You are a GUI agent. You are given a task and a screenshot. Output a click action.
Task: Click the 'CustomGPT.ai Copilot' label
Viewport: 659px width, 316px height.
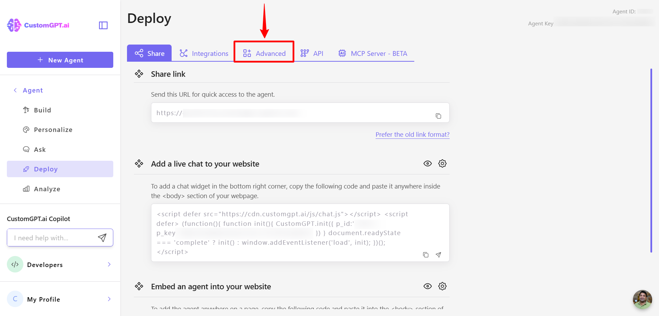click(x=38, y=219)
